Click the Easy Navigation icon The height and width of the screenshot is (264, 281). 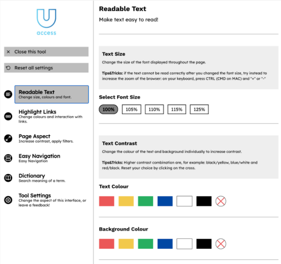8,158
